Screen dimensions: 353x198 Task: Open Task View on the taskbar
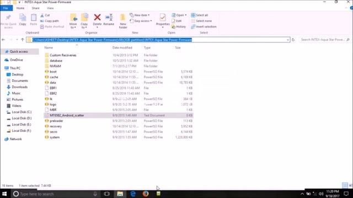pyautogui.click(x=106, y=194)
